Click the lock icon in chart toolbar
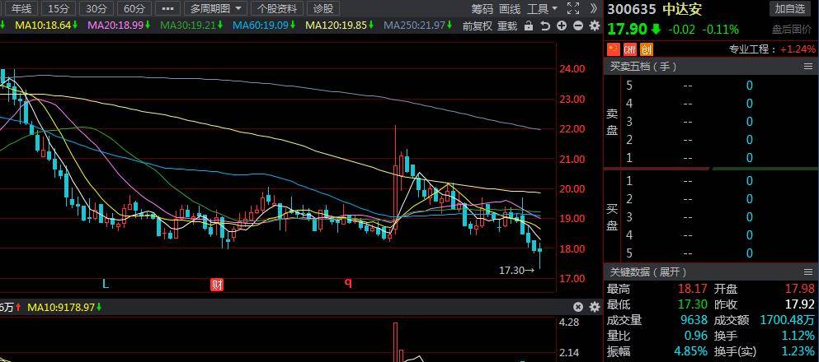The image size is (819, 362). 528,26
